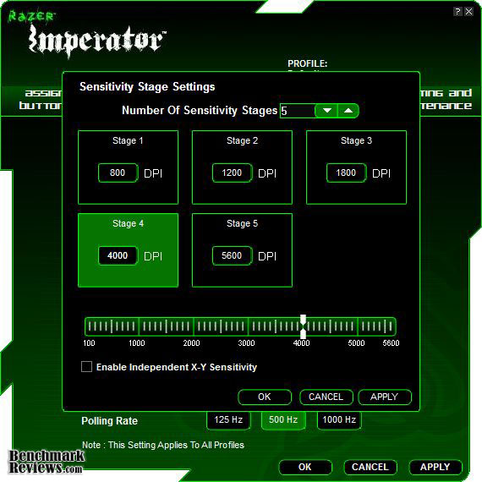Edit the Stage 4 DPI value 4000
482x482 pixels.
pos(118,255)
